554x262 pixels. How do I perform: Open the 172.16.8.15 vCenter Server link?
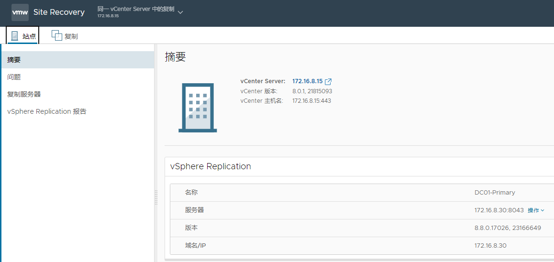pyautogui.click(x=308, y=82)
